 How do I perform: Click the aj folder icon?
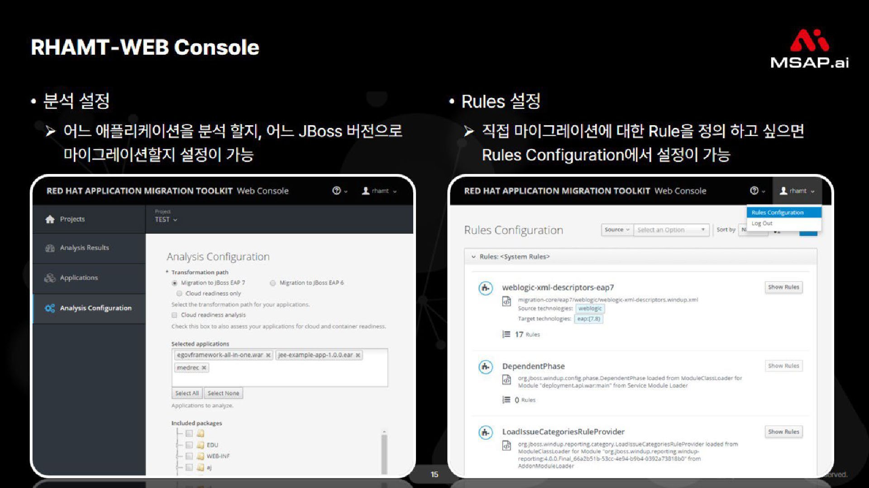point(201,467)
